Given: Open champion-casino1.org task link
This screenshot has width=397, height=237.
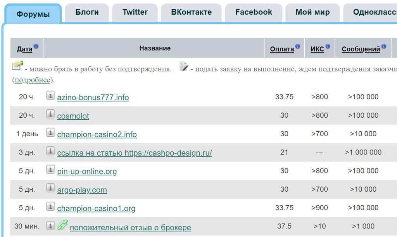Looking at the screenshot, I should 96,209.
